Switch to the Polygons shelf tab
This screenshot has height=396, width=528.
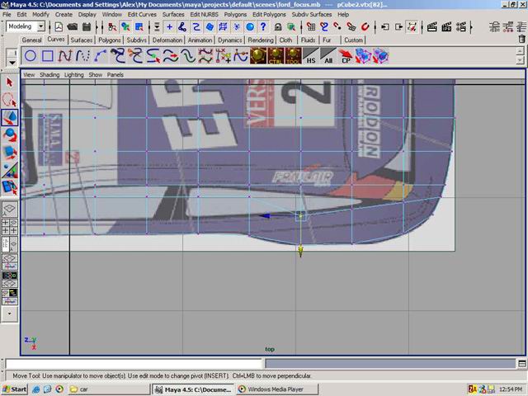tap(109, 40)
